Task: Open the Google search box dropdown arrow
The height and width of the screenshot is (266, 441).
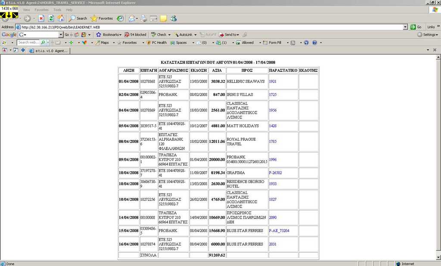Action: (x=61, y=34)
